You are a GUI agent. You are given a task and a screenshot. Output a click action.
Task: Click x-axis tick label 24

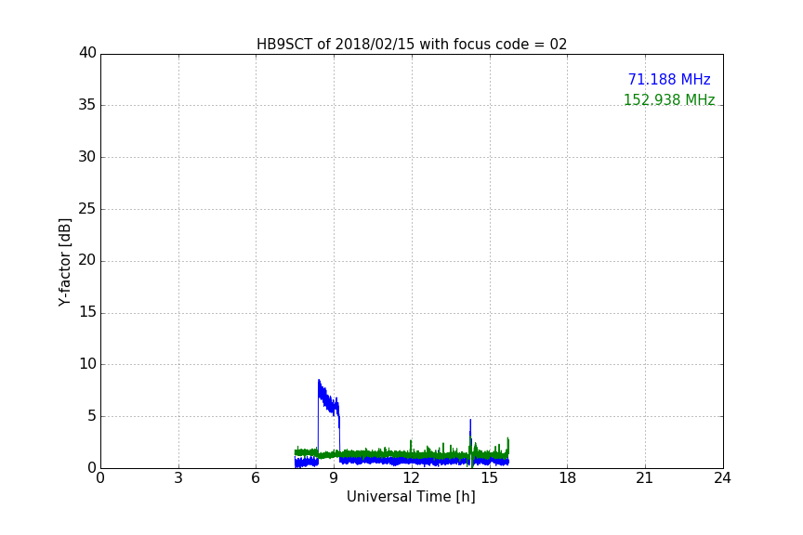723,478
